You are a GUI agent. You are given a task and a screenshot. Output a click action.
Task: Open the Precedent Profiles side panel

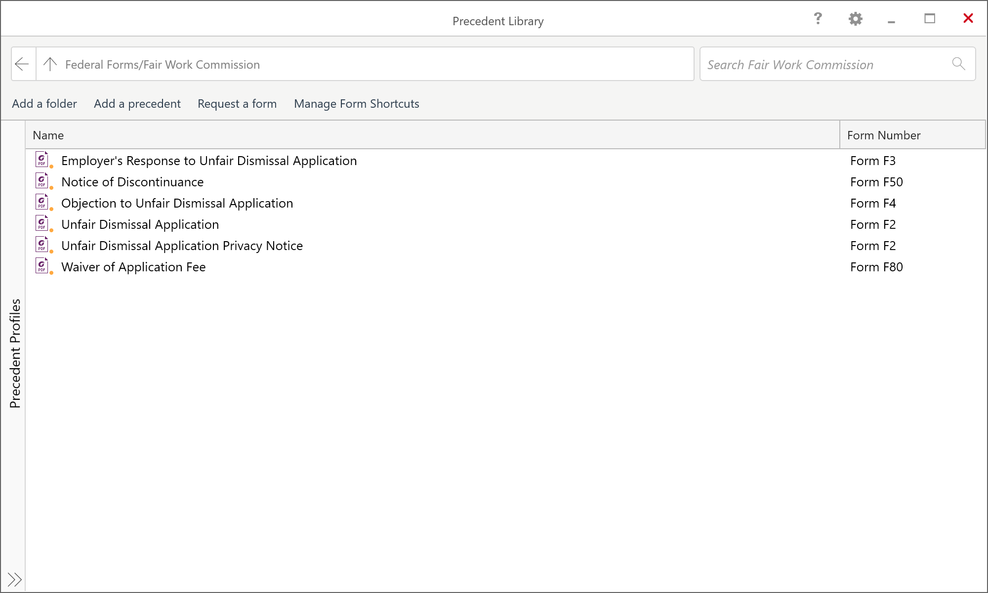[x=15, y=353]
